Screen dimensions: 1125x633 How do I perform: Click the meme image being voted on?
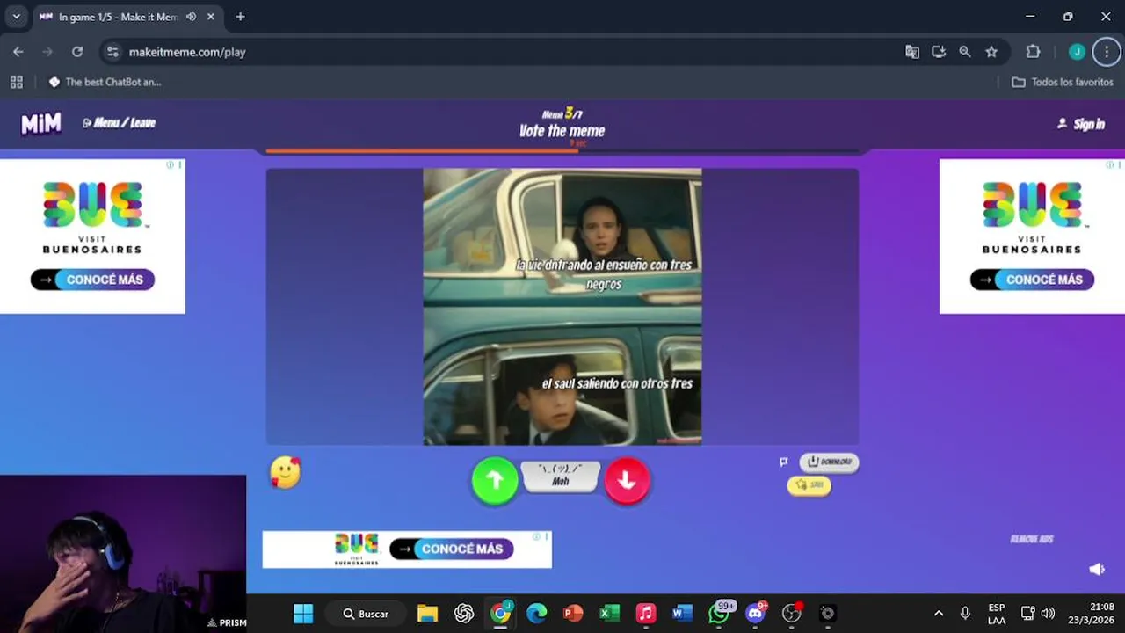point(562,307)
